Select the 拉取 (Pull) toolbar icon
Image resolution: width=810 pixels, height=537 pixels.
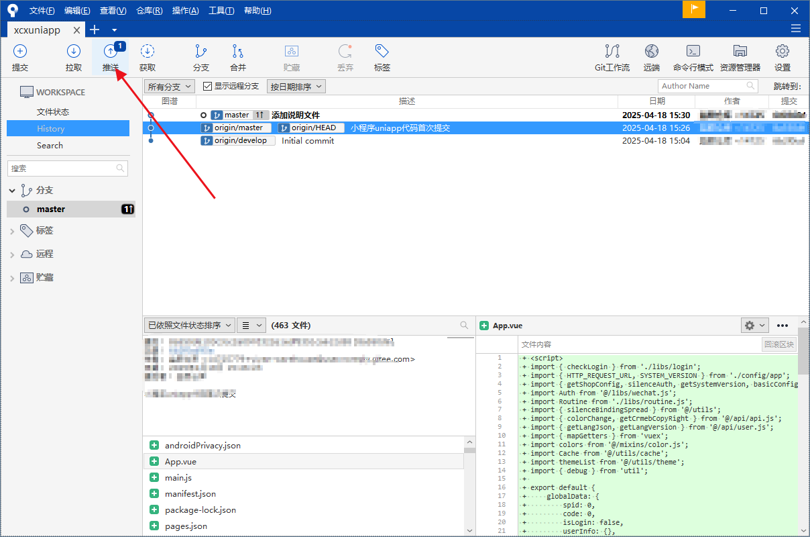click(x=74, y=57)
